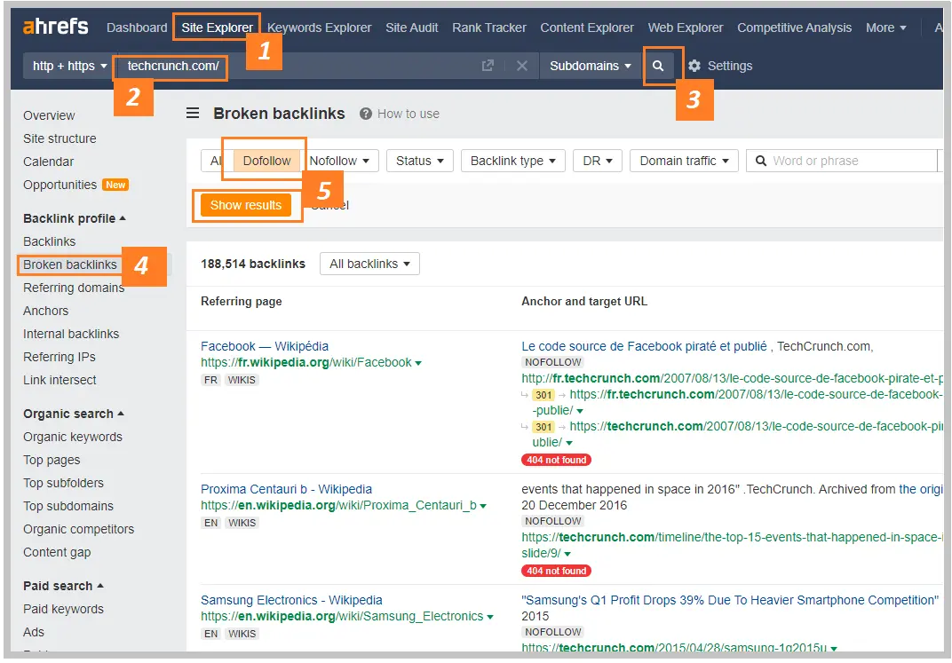Screen dimensions: 952x663
Task: Open the All backlinks dropdown
Action: (x=369, y=264)
